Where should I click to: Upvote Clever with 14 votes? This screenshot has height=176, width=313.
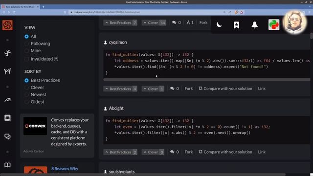[154, 22]
